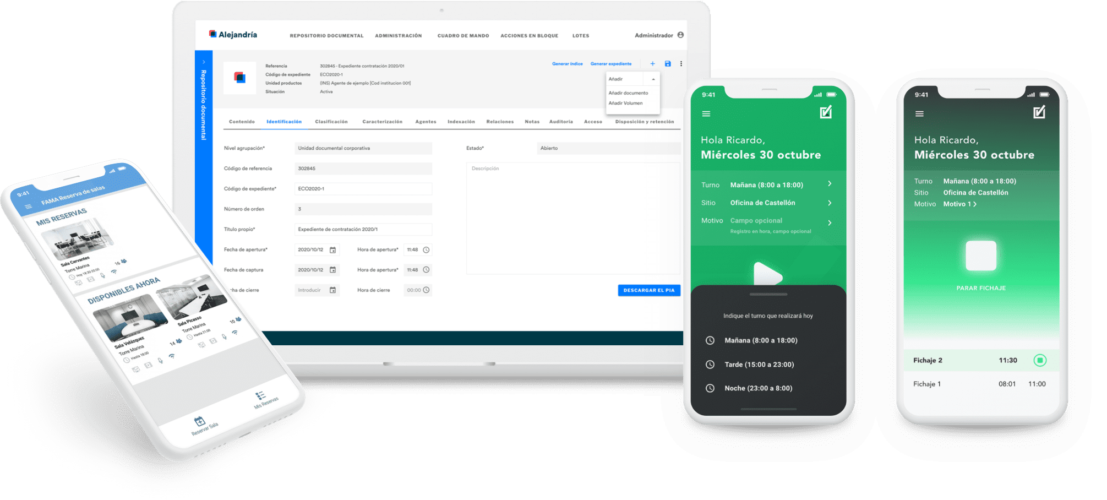The width and height of the screenshot is (1107, 500).
Task: Tap Parar Fichaje label on dark phone
Action: click(981, 288)
